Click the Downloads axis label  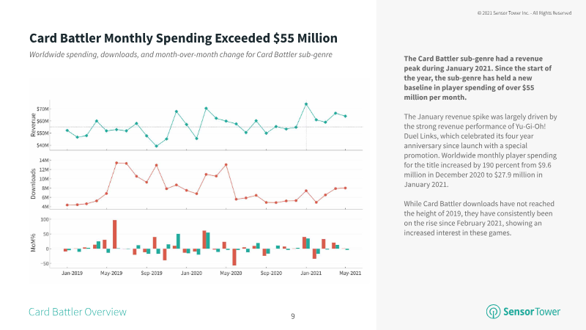click(33, 184)
